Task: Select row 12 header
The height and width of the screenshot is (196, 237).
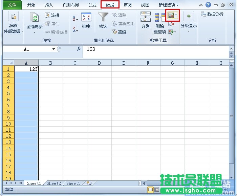Action: click(x=8, y=136)
